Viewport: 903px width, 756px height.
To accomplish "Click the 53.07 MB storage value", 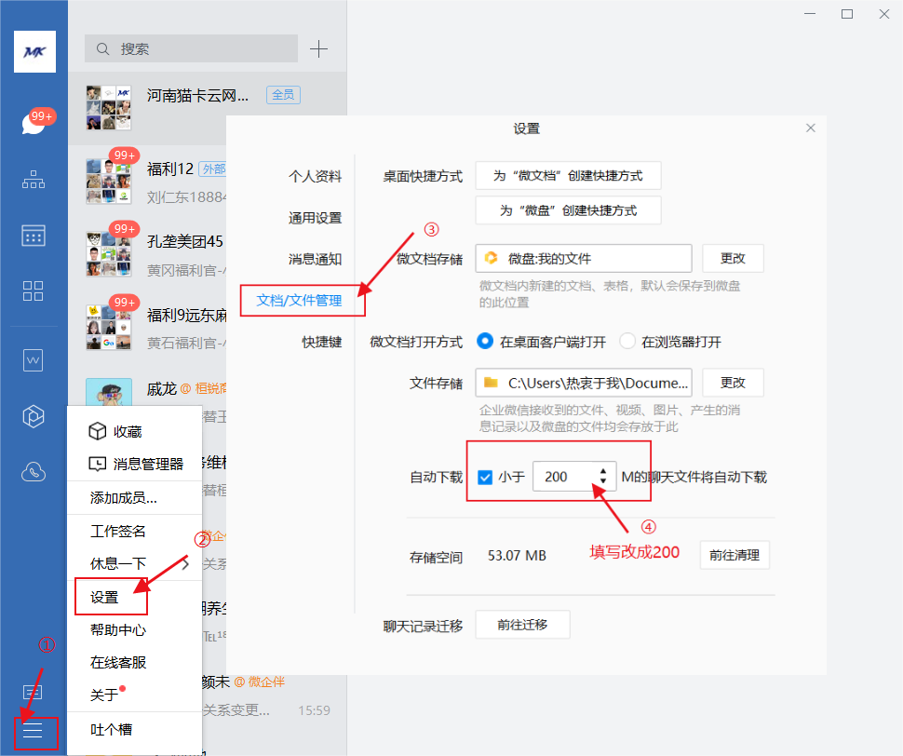I will 517,556.
